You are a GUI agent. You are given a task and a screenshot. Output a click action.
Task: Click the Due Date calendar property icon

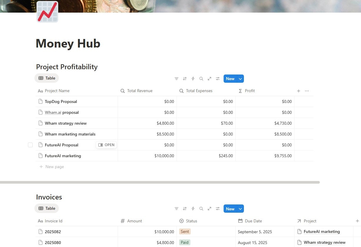(240, 221)
